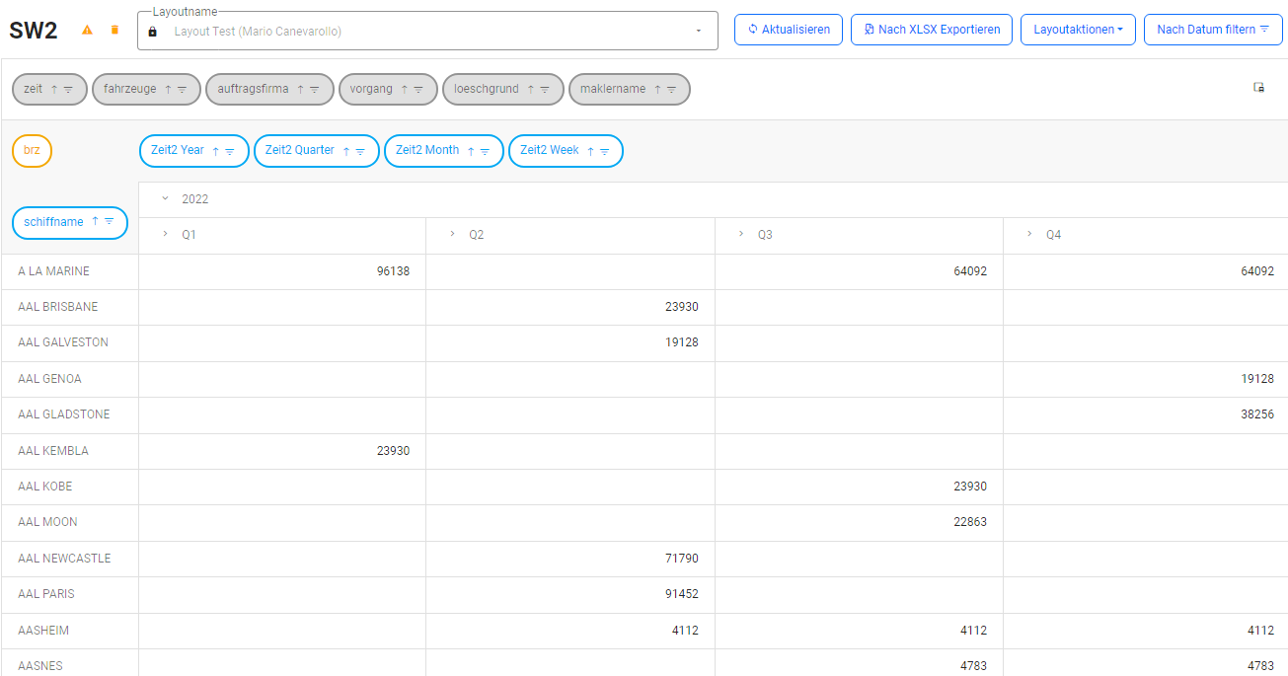Click the filter icon on zeit chip
This screenshot has height=676, width=1288.
click(69, 90)
